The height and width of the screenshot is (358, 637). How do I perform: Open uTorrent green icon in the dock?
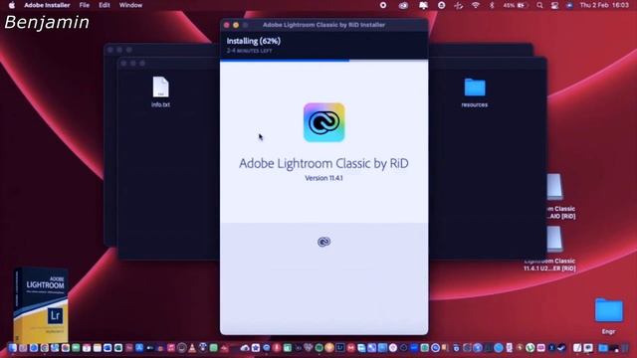531,348
